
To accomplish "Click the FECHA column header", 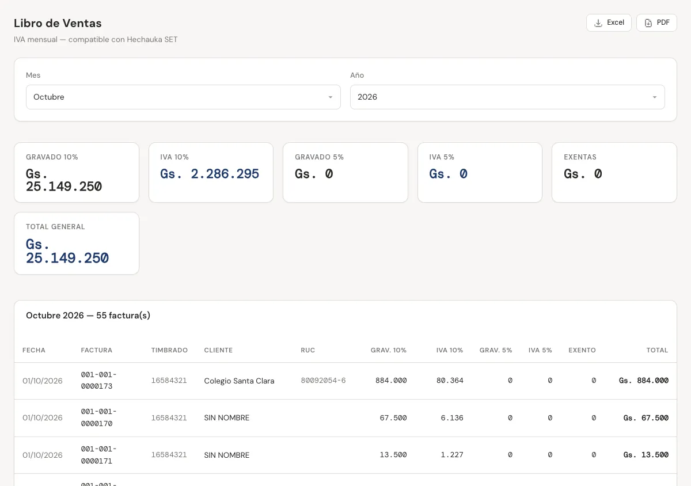I will pos(34,350).
